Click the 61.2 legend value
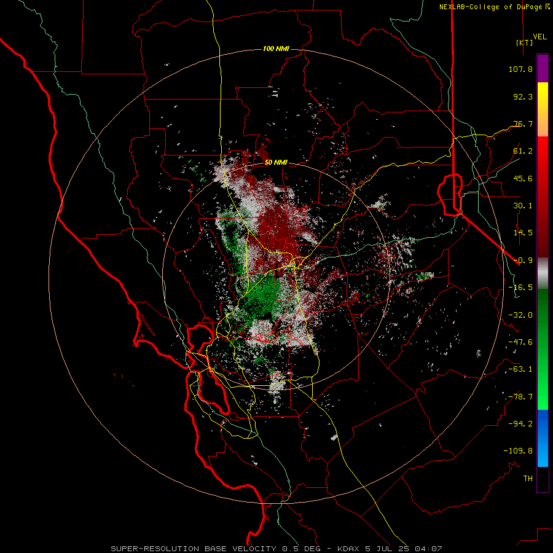The width and height of the screenshot is (553, 553). pyautogui.click(x=523, y=151)
